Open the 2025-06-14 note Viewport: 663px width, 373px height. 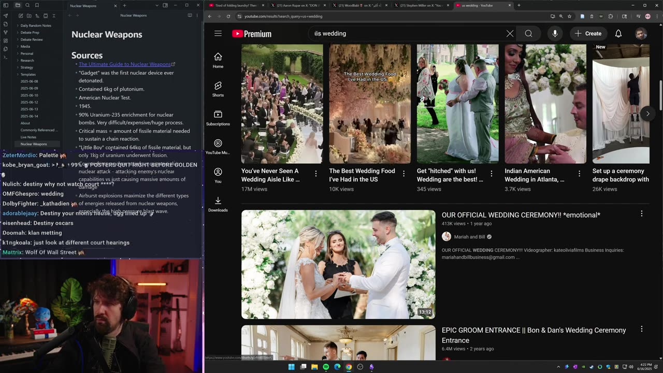coord(29,116)
